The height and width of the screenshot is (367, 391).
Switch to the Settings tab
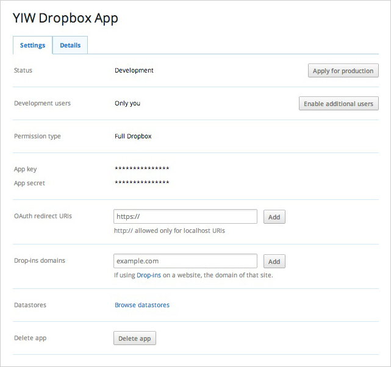tap(33, 45)
